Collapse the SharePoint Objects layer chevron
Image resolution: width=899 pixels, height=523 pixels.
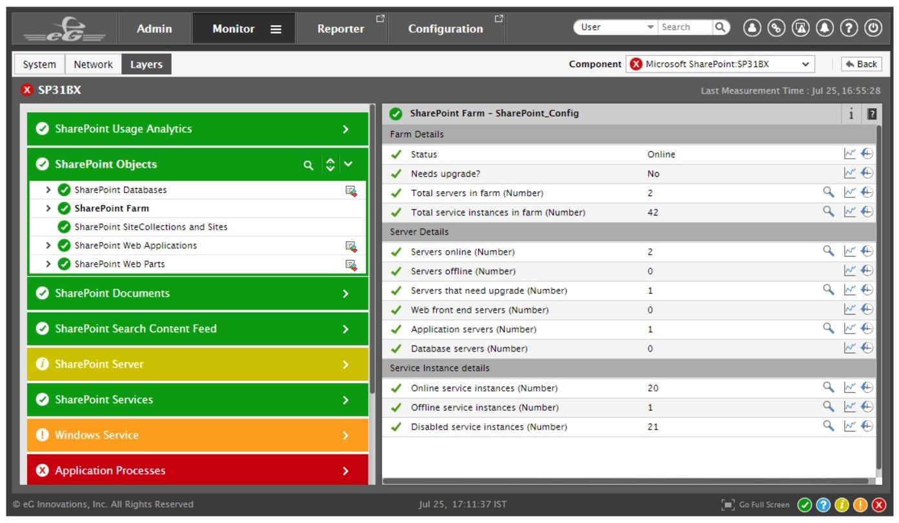[347, 164]
